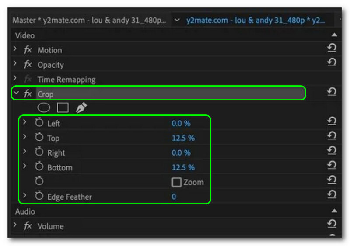This screenshot has height=246, width=350.
Task: Expand the Motion effect properties
Action: (15, 50)
